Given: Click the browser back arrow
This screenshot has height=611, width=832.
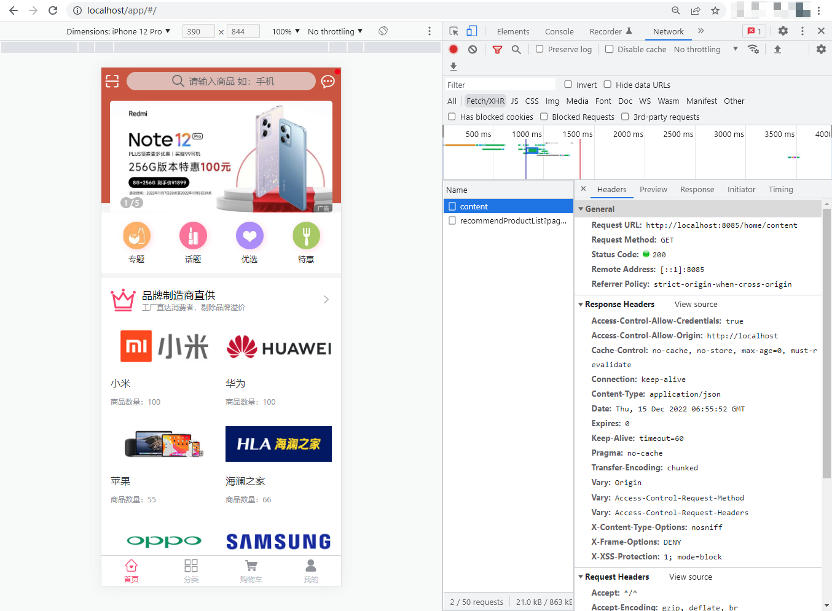Looking at the screenshot, I should pyautogui.click(x=14, y=10).
